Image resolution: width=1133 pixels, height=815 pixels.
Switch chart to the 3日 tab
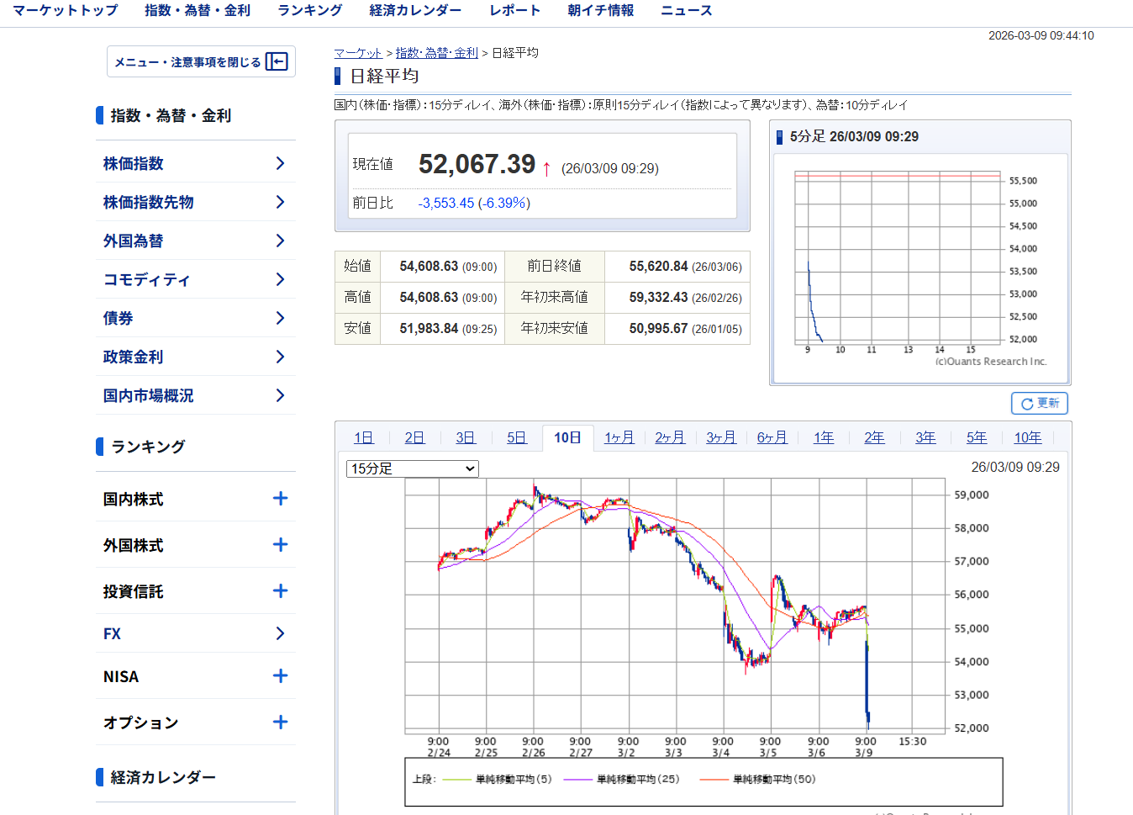coord(466,437)
